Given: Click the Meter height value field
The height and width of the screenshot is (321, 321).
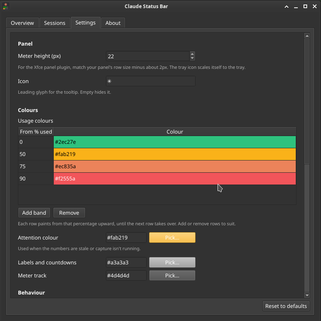Looking at the screenshot, I should (148, 56).
